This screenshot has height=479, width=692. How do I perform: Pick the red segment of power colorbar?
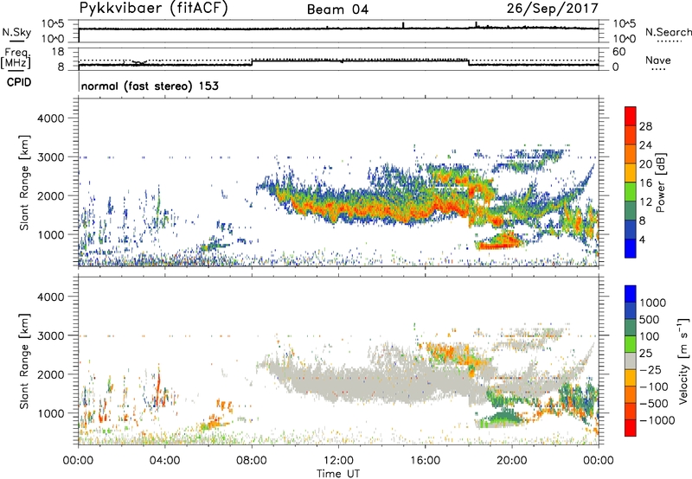[631, 117]
